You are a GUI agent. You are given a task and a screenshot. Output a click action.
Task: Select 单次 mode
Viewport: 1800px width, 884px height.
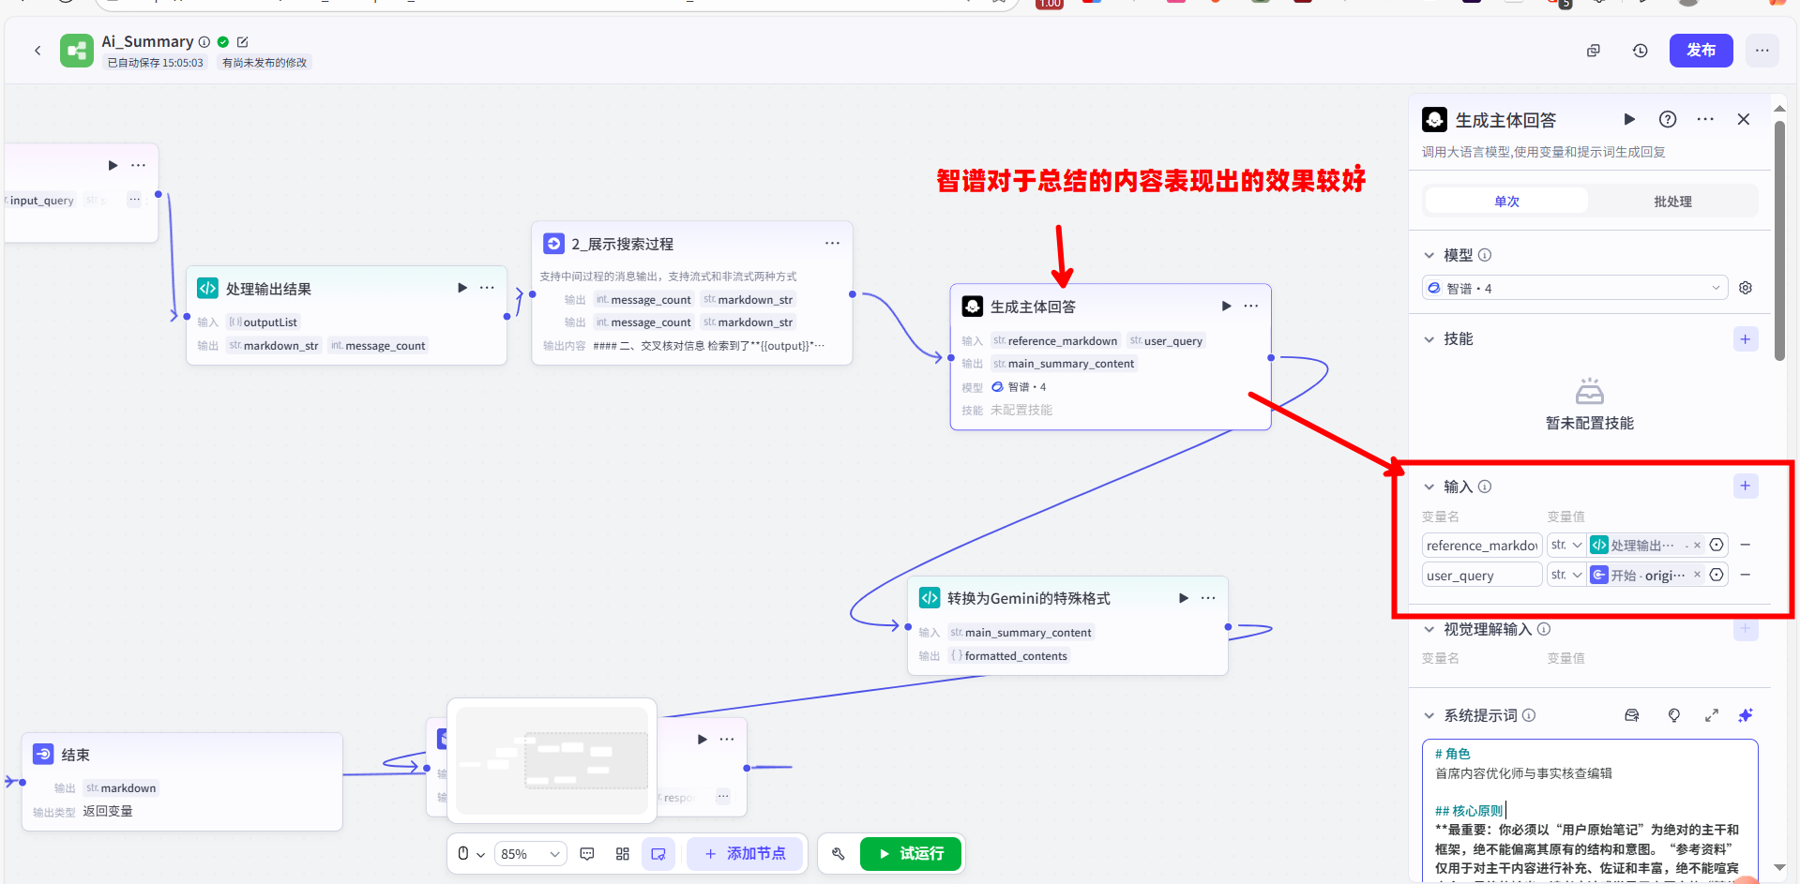point(1506,202)
